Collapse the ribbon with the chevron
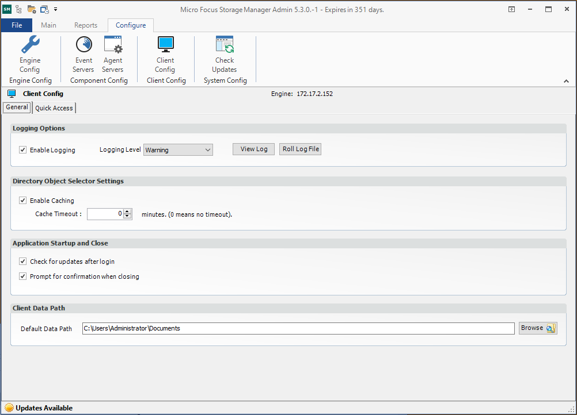Screen dimensions: 577x415 [566, 81]
